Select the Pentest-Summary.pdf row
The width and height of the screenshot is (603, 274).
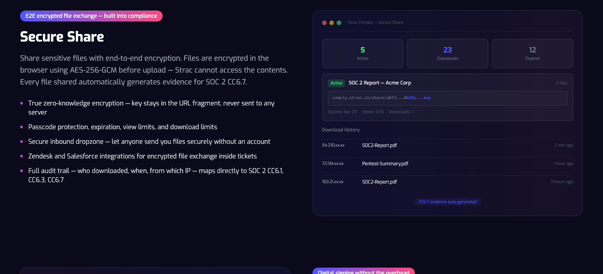coord(448,163)
